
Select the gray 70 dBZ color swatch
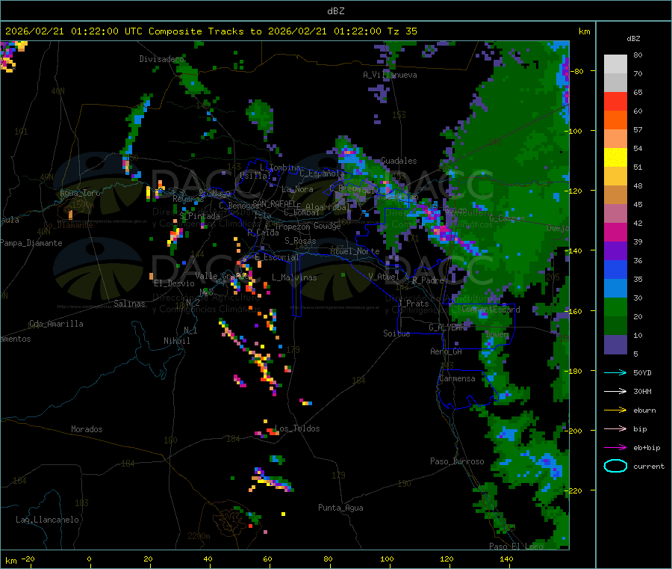(615, 82)
